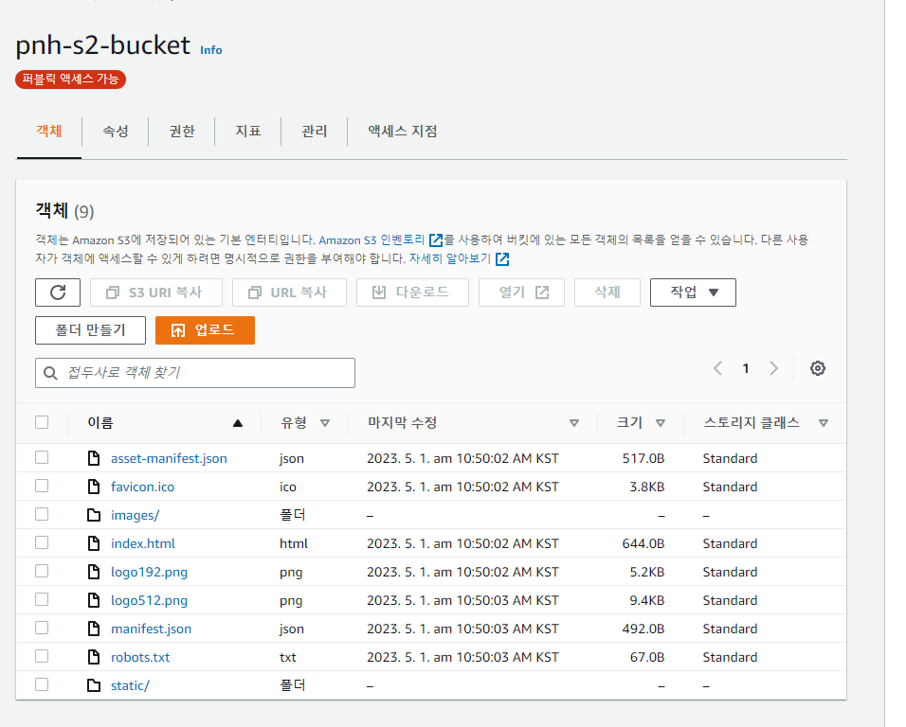Open the 작업 actions dropdown
Image resolution: width=906 pixels, height=727 pixels.
point(693,293)
